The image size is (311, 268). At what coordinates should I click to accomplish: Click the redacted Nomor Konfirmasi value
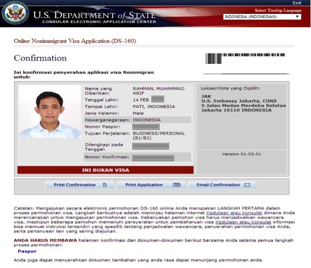pyautogui.click(x=153, y=157)
